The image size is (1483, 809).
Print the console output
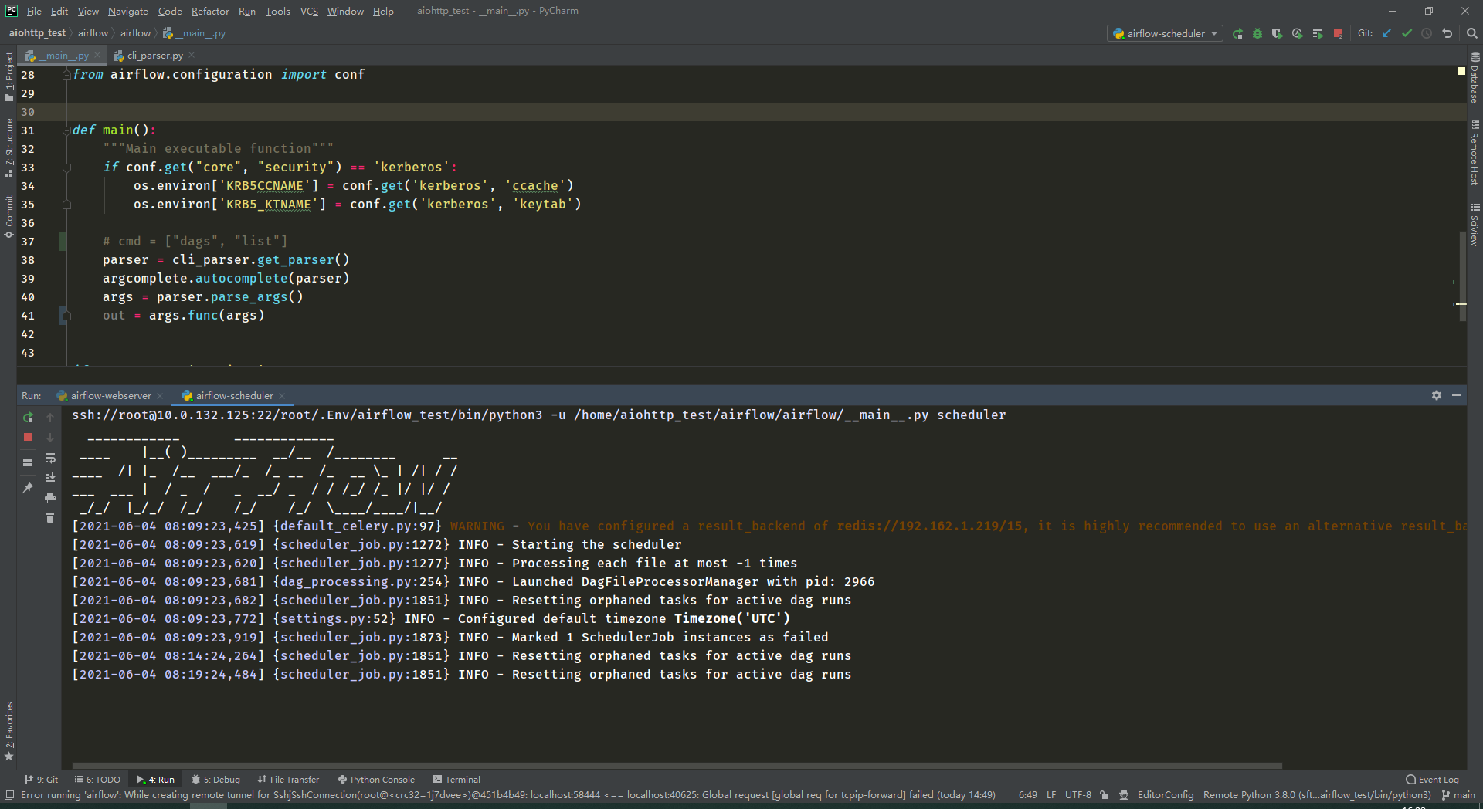pyautogui.click(x=50, y=498)
